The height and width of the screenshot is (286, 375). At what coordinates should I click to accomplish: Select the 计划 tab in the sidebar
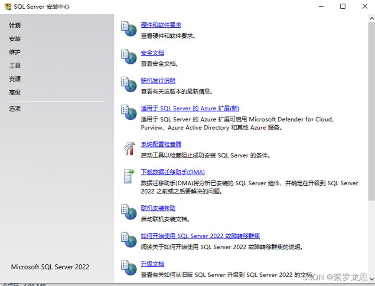pyautogui.click(x=15, y=25)
